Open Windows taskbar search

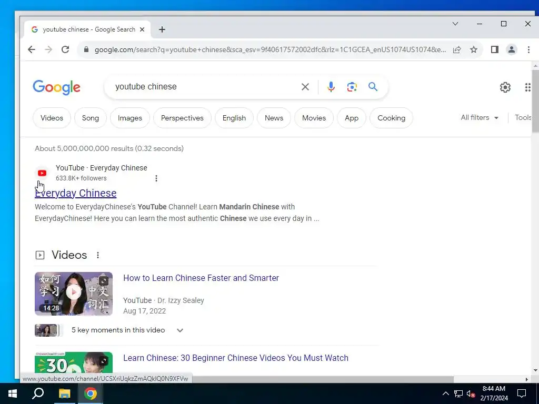coord(38,393)
